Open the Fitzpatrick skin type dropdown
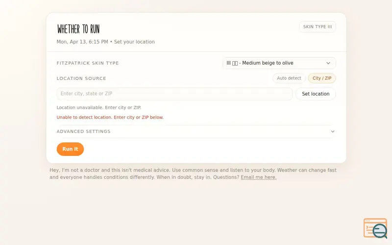Image resolution: width=392 pixels, height=245 pixels. coord(279,63)
